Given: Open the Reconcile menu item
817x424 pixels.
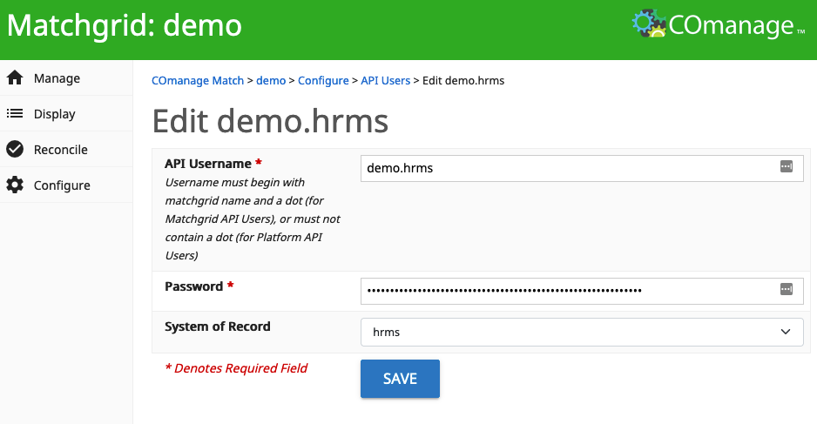Looking at the screenshot, I should [66, 150].
